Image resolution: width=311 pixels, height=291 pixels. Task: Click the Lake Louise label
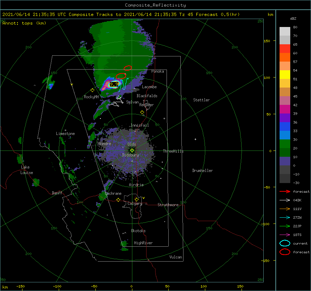coord(27,170)
